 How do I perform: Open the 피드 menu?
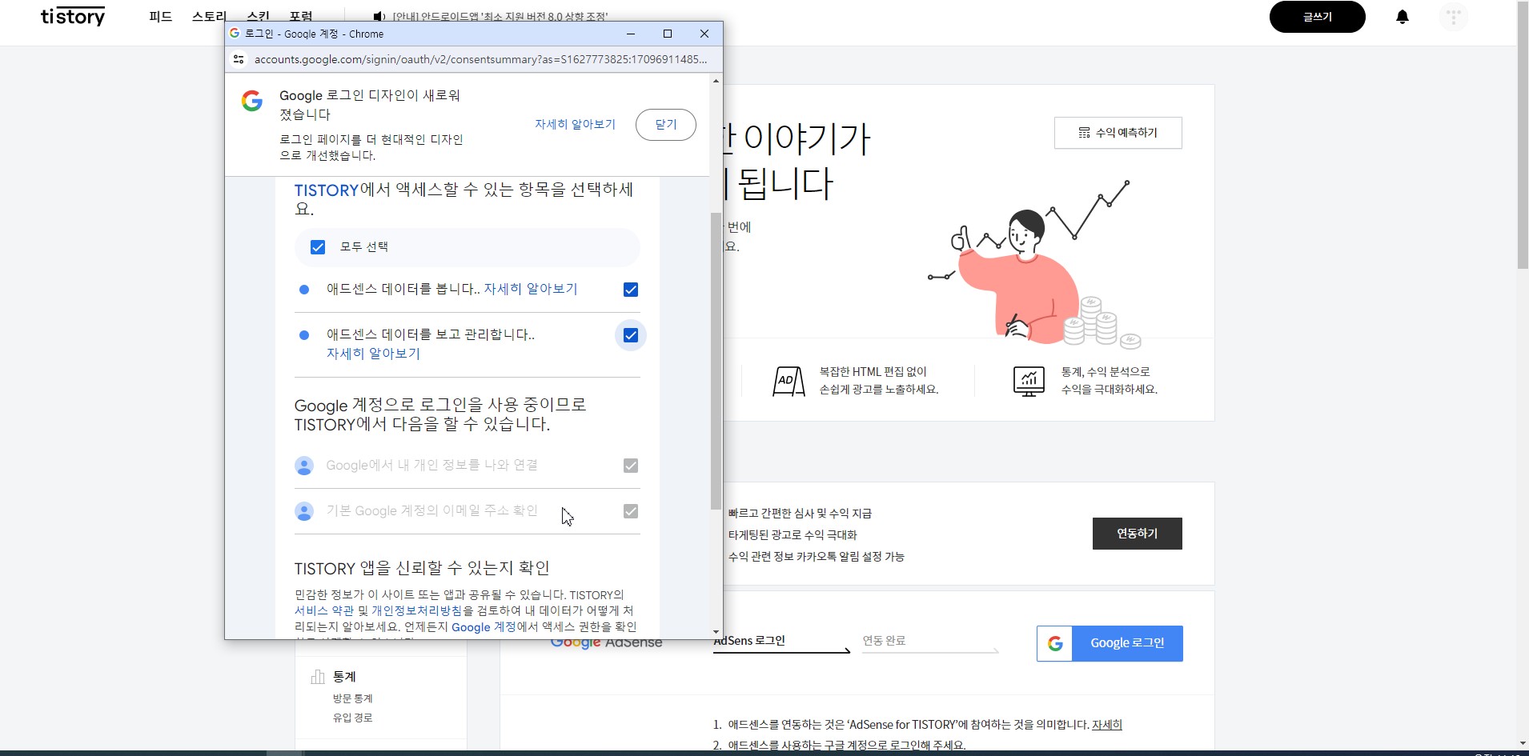pyautogui.click(x=161, y=17)
